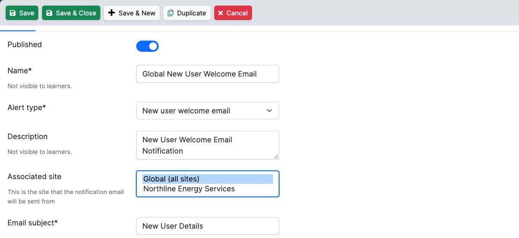519x238 pixels.
Task: Click the Save button
Action: pos(22,13)
